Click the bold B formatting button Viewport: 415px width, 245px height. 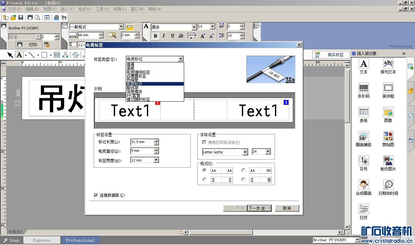[x=155, y=36]
